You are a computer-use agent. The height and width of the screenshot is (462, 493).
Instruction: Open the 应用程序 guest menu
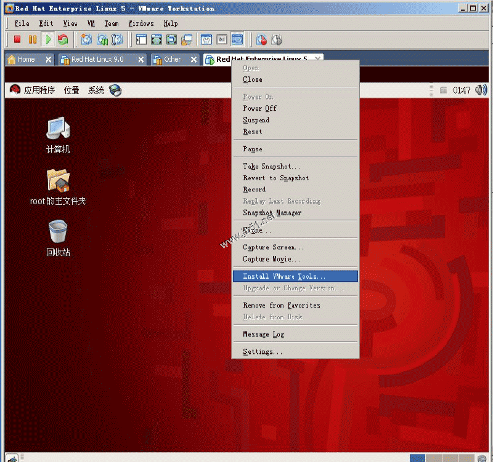pyautogui.click(x=39, y=90)
